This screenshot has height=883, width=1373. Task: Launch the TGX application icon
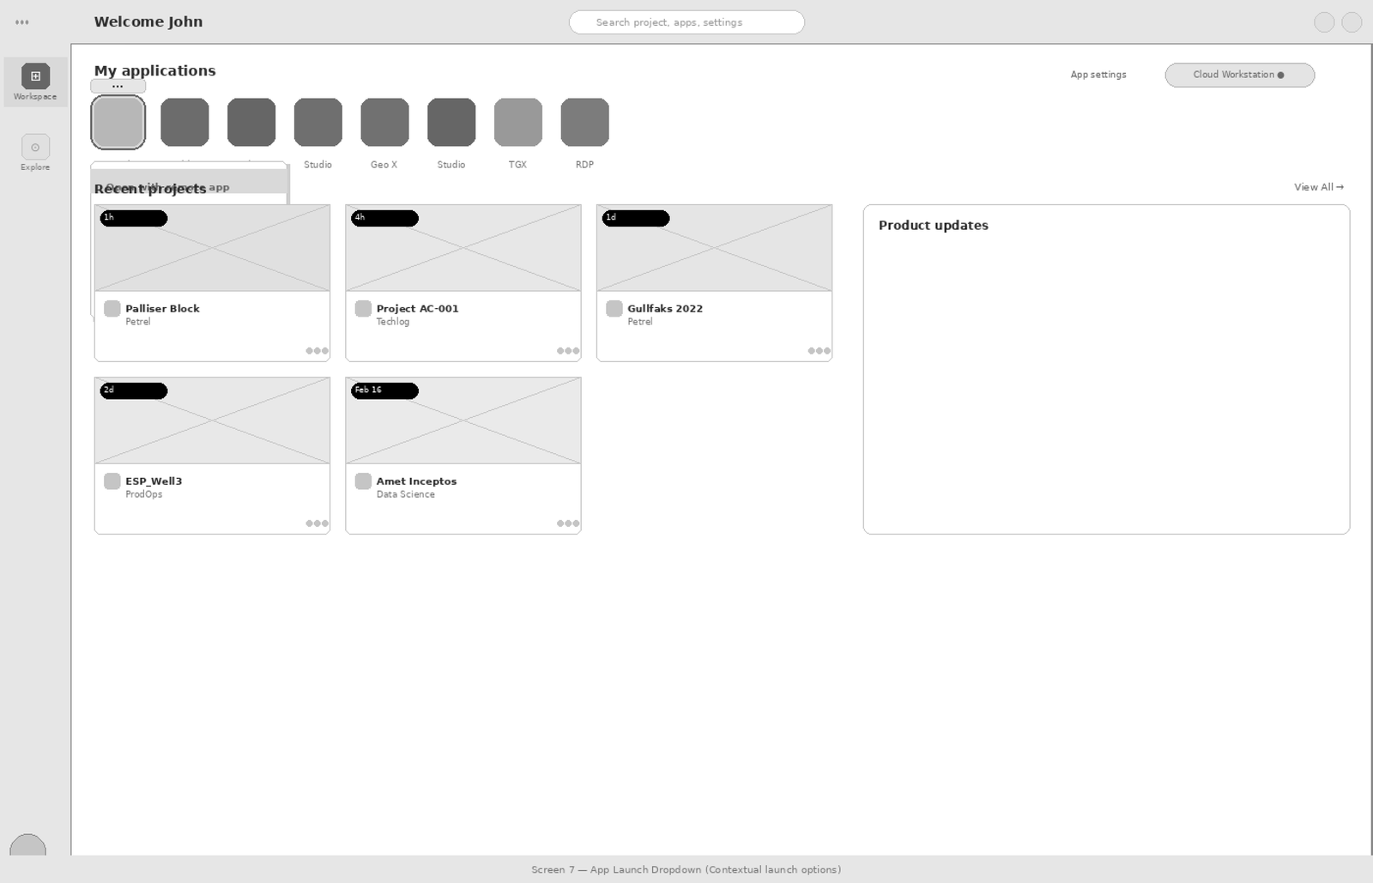[x=517, y=122]
